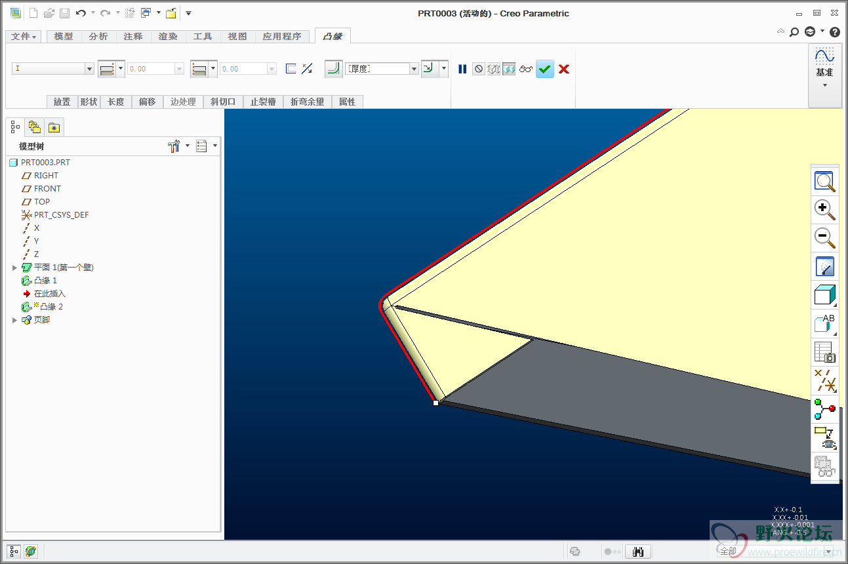
Task: Pause the flange tool
Action: [462, 69]
